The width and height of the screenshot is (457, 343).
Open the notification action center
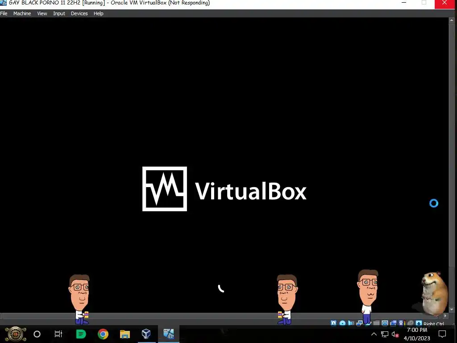click(442, 334)
